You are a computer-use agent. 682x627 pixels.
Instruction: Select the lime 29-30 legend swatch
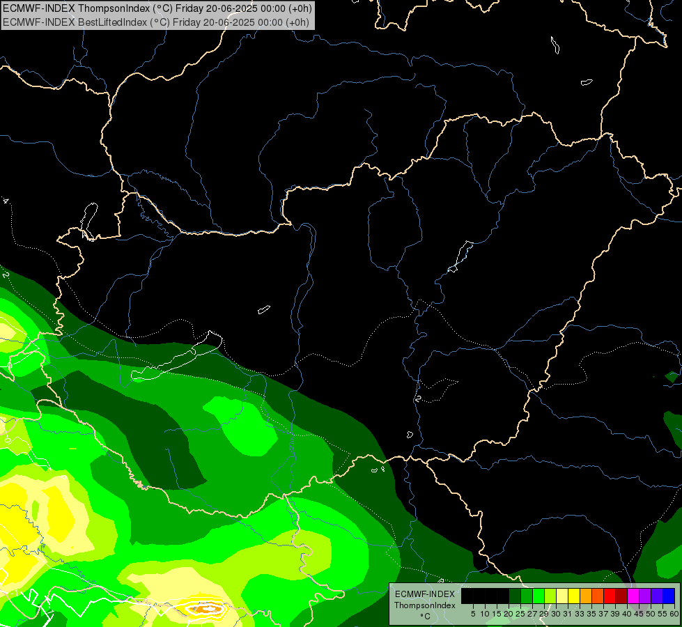click(550, 596)
